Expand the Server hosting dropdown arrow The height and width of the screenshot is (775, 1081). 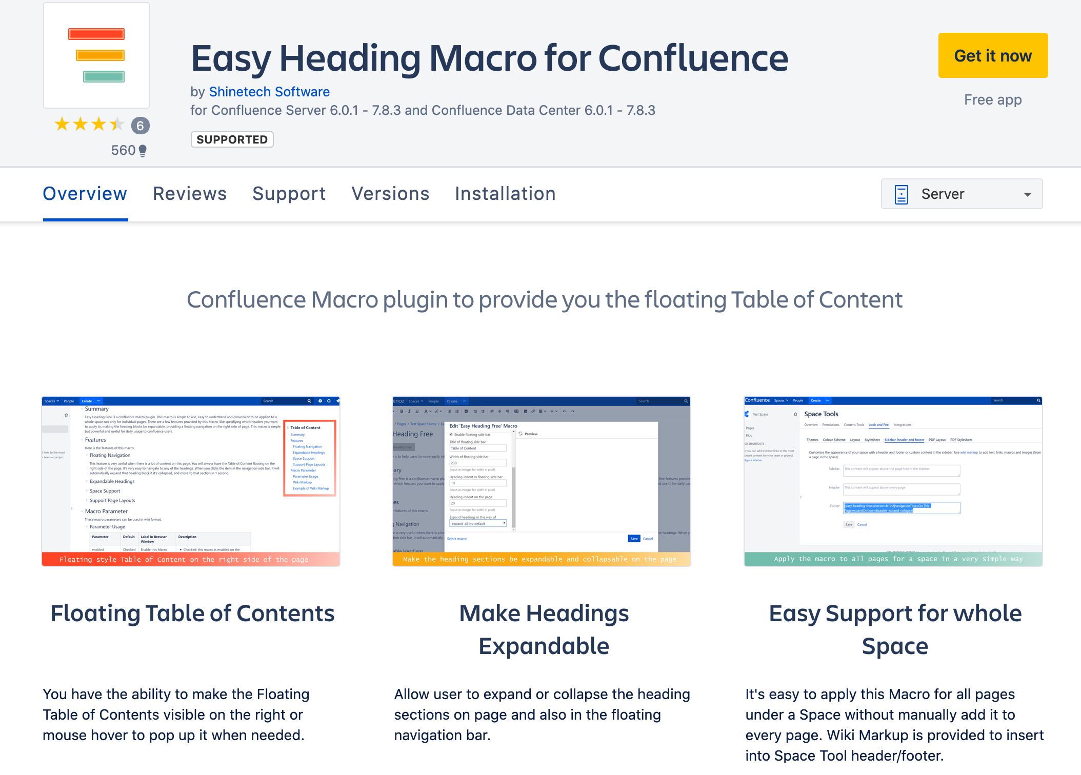click(x=1027, y=194)
